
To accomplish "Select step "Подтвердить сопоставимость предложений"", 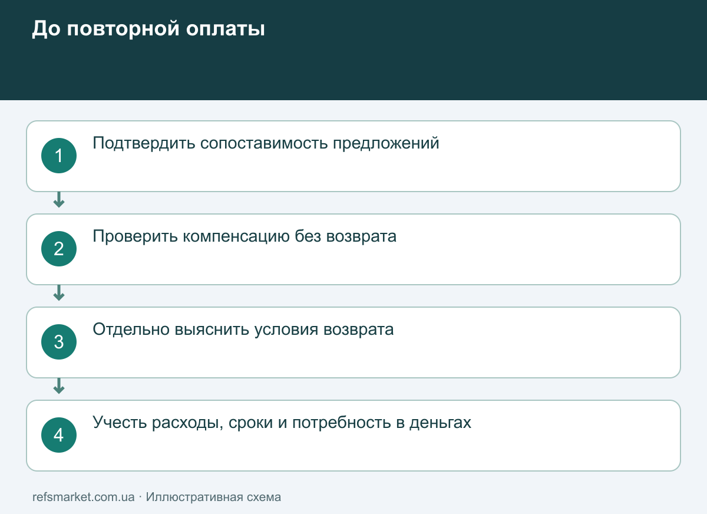I will click(353, 156).
